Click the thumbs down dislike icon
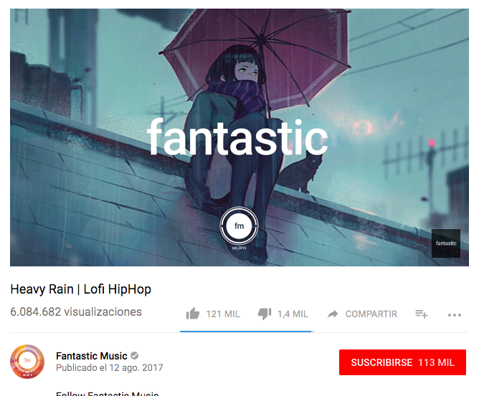The width and height of the screenshot is (479, 396). point(265,314)
